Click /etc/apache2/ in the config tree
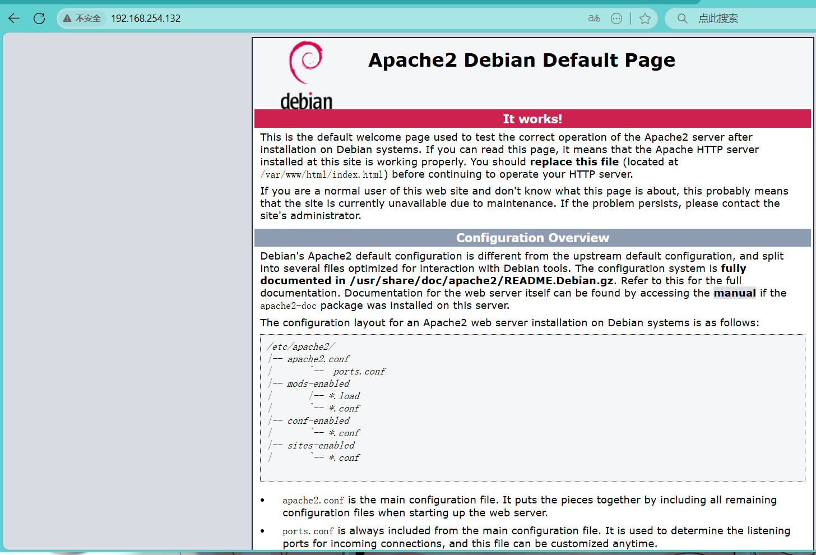Screen dimensions: 816x555 [x=301, y=347]
